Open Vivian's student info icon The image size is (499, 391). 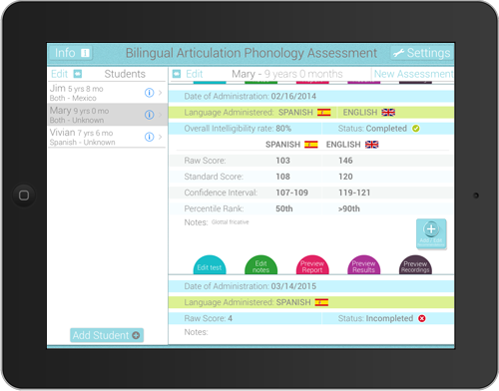(149, 137)
